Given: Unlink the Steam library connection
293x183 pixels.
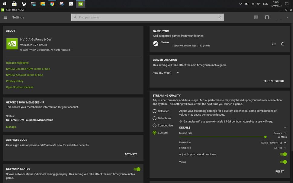Looking at the screenshot, I should (x=273, y=44).
